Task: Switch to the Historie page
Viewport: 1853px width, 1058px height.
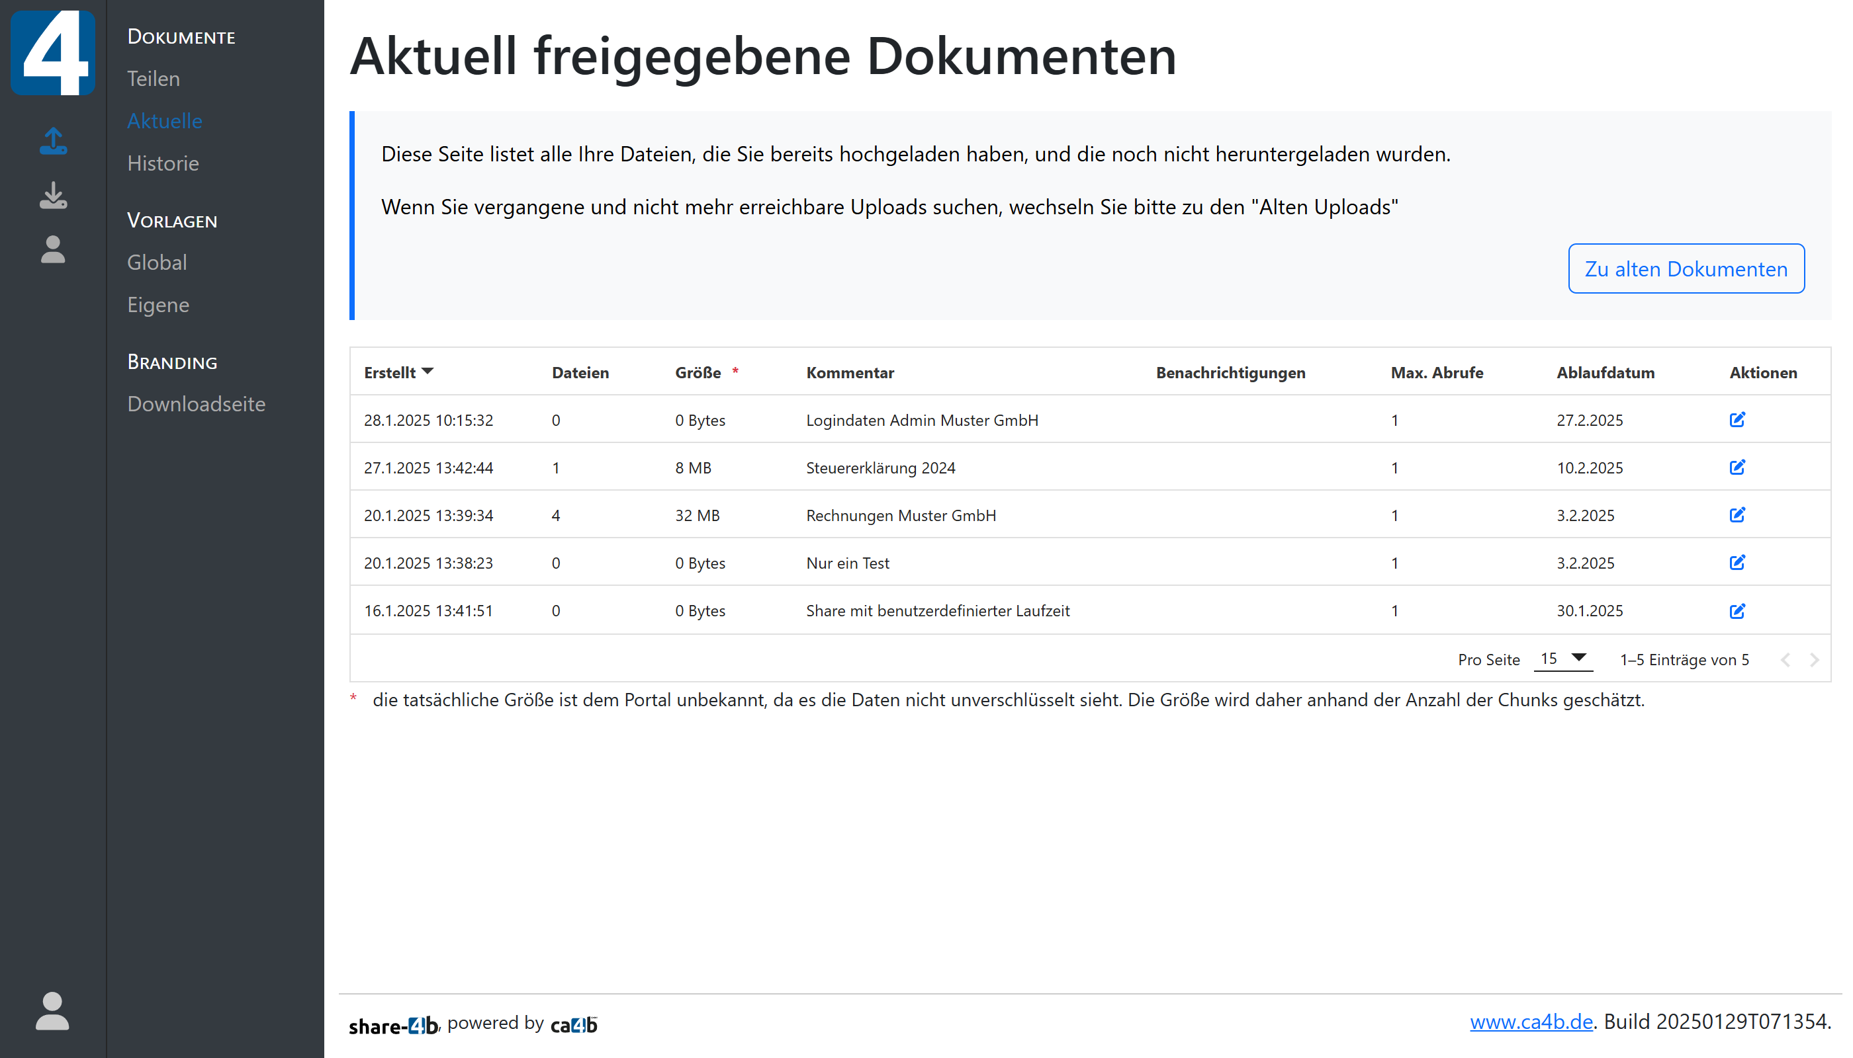Action: click(163, 163)
